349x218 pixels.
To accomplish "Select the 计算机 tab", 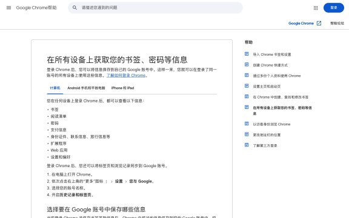I will [x=55, y=88].
